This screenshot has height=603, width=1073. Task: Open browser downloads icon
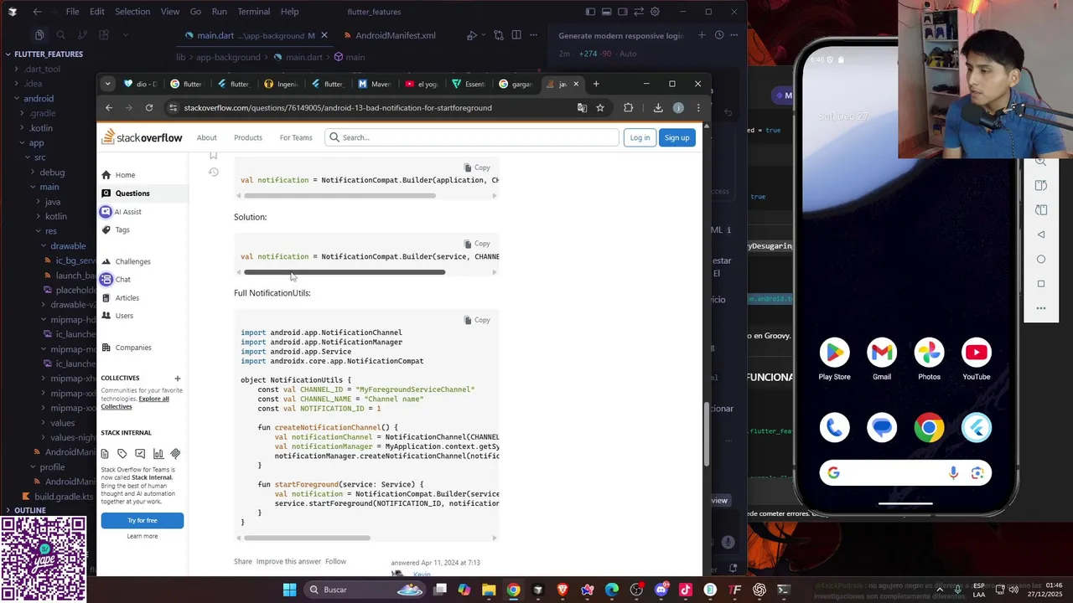pyautogui.click(x=658, y=107)
